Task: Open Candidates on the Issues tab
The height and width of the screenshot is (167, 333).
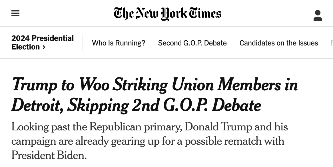Action: tap(278, 43)
